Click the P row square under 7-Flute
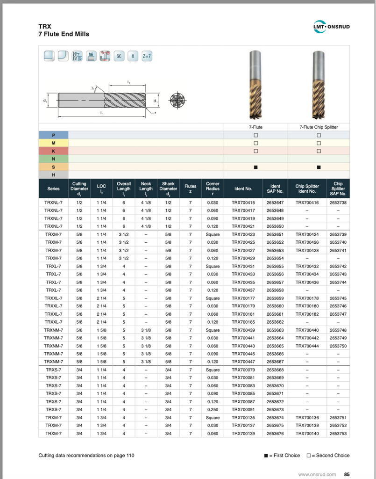This screenshot has width=376, height=479. pyautogui.click(x=256, y=135)
